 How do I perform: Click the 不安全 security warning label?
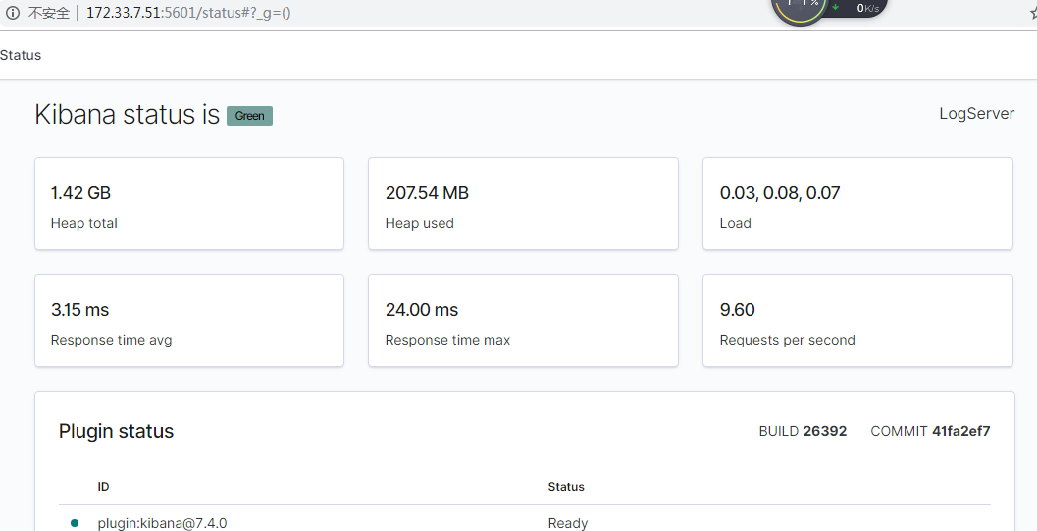pyautogui.click(x=49, y=13)
